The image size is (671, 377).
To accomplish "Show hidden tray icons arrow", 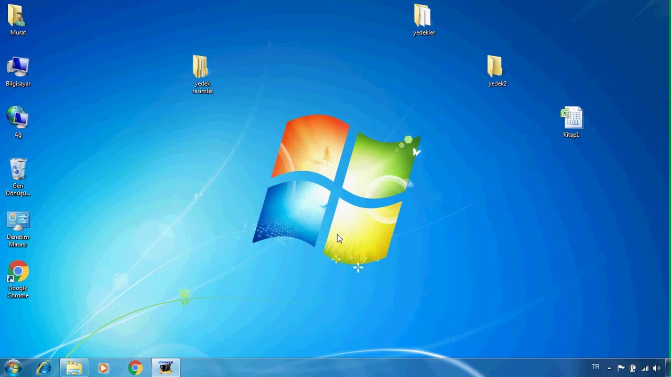I will (x=609, y=368).
